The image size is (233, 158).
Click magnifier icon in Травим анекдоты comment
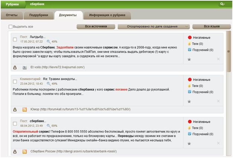click(x=49, y=84)
